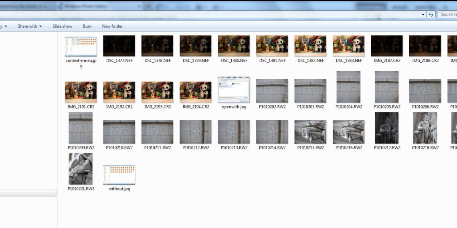Select the openwith.jpg thumbnail

click(234, 90)
